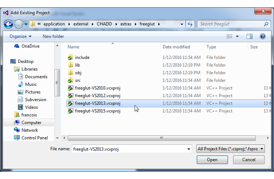
Task: Click the Forward navigation arrow
Action: click(x=19, y=24)
